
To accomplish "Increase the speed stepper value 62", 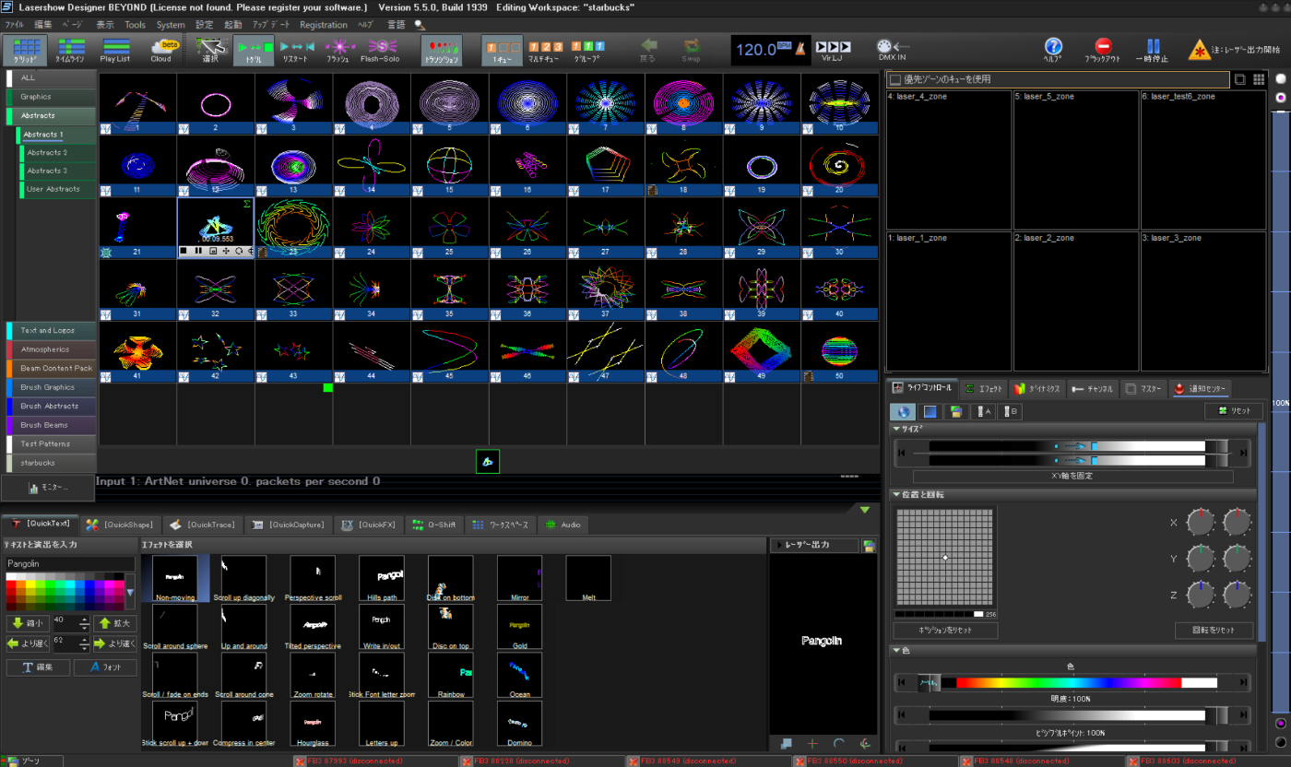I will (x=85, y=639).
